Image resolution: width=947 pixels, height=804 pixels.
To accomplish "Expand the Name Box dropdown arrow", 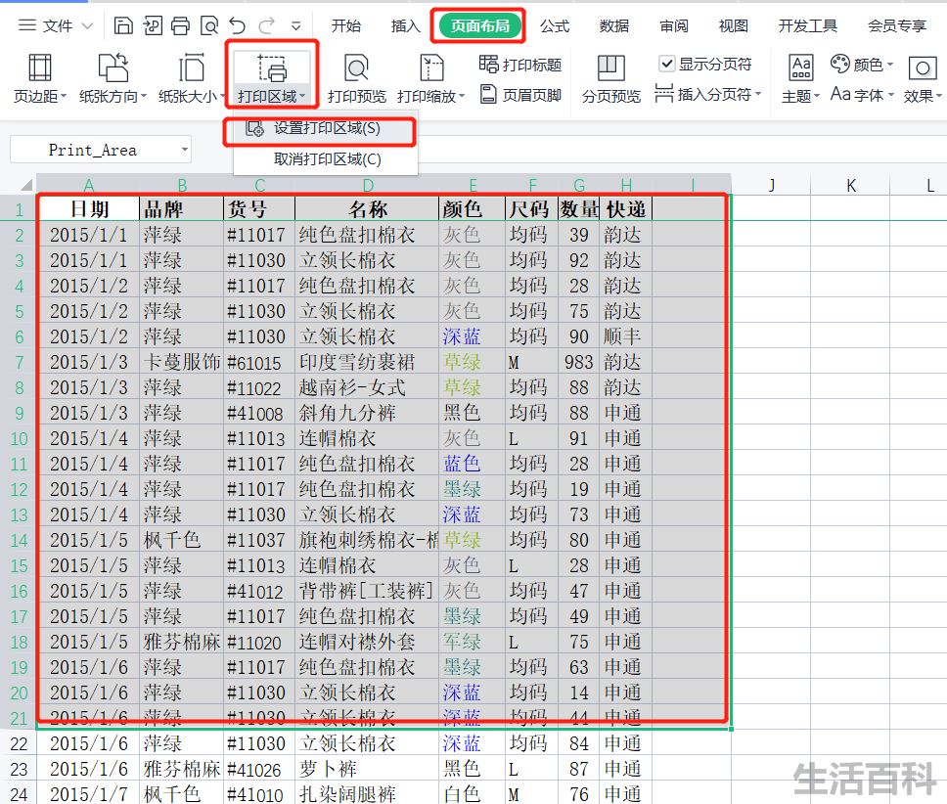I will coord(185,149).
